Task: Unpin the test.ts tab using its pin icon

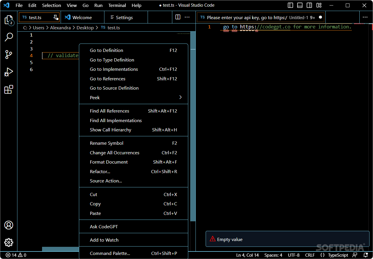Action: pyautogui.click(x=55, y=17)
